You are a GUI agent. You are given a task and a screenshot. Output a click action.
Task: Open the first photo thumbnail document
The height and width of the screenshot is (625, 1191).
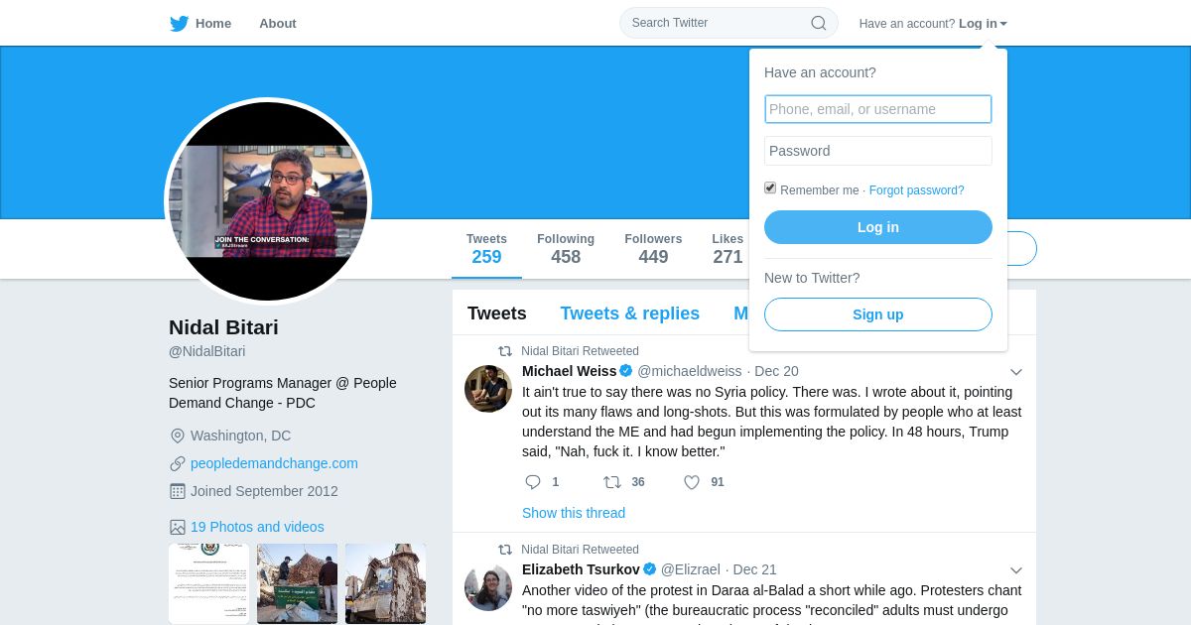pos(208,583)
